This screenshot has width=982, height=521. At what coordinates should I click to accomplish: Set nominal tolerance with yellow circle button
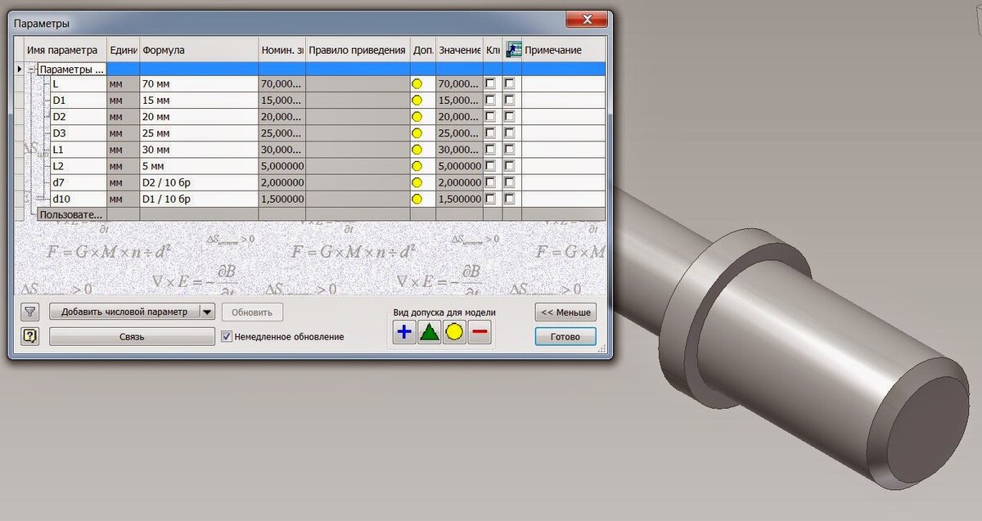click(454, 332)
